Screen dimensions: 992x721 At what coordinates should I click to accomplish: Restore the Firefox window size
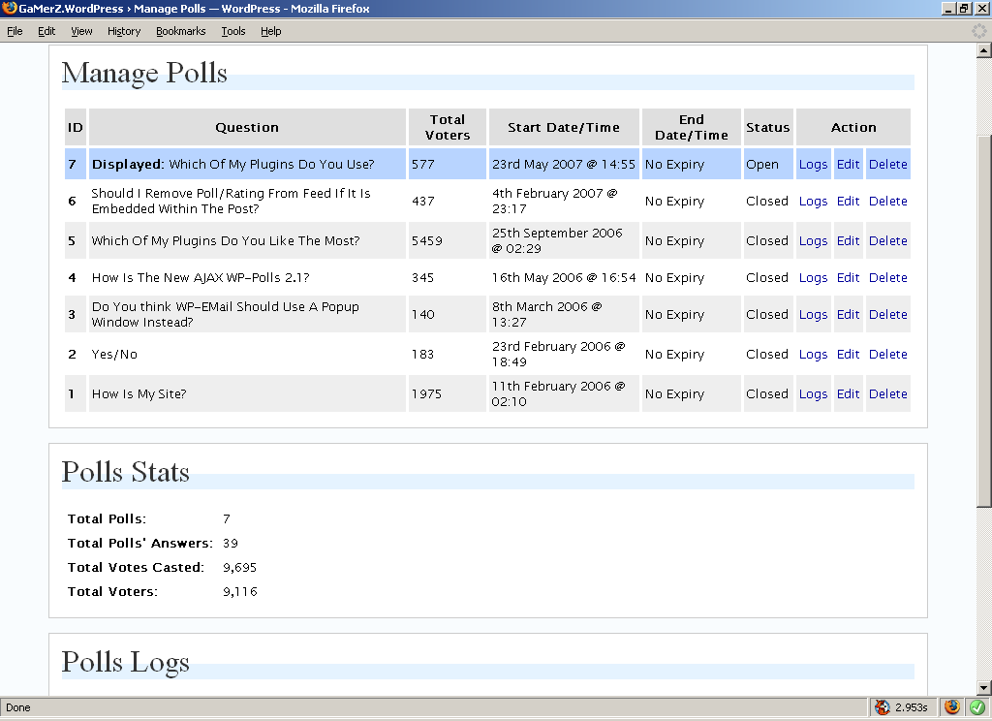tap(964, 9)
